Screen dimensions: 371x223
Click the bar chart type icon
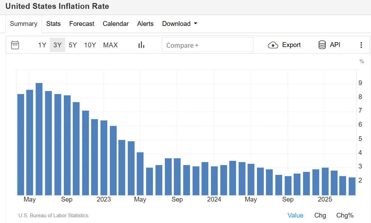(141, 45)
